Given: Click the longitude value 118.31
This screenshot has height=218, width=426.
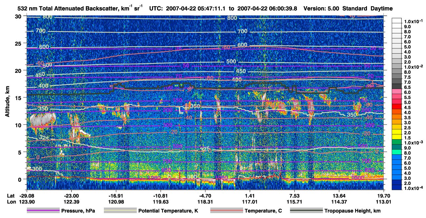Looking at the screenshot, I should tap(205, 202).
